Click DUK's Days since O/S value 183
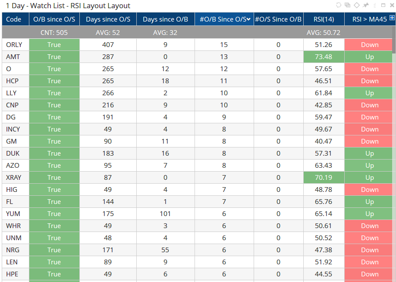 [x=108, y=154]
